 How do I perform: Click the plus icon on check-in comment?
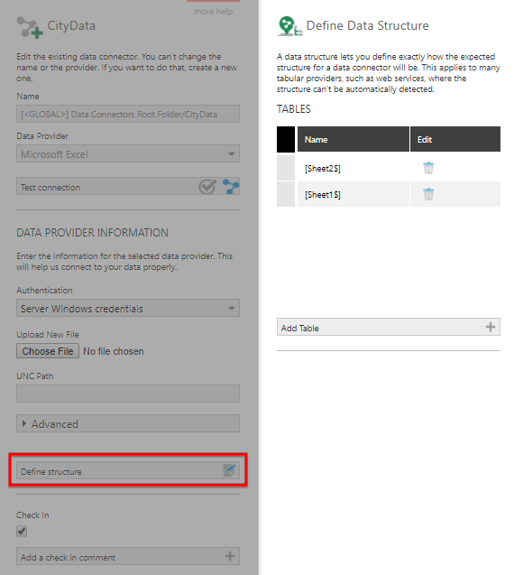[230, 556]
